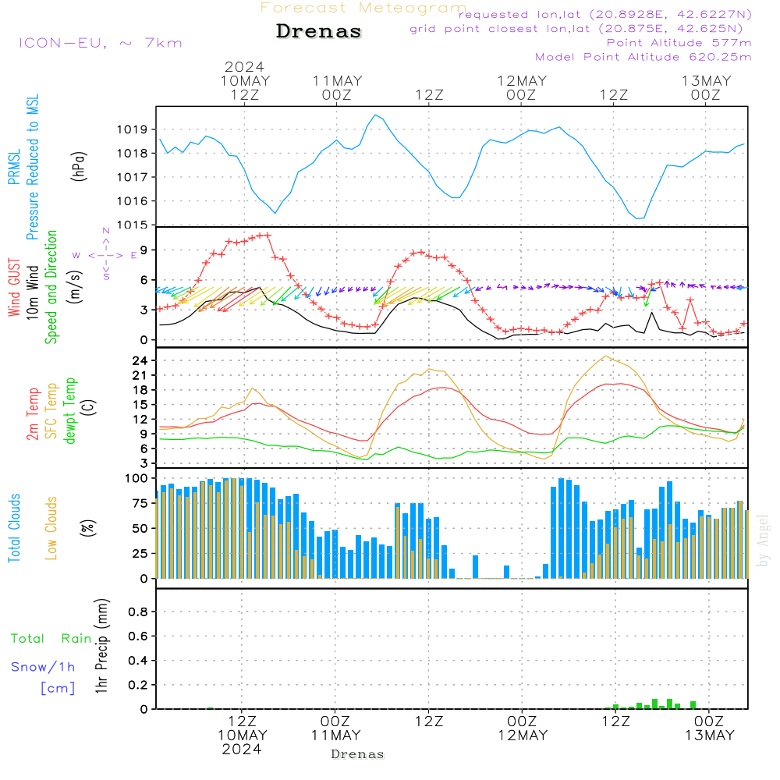Click the '(m/s)' unit label
The width and height of the screenshot is (780, 780).
pos(75,287)
